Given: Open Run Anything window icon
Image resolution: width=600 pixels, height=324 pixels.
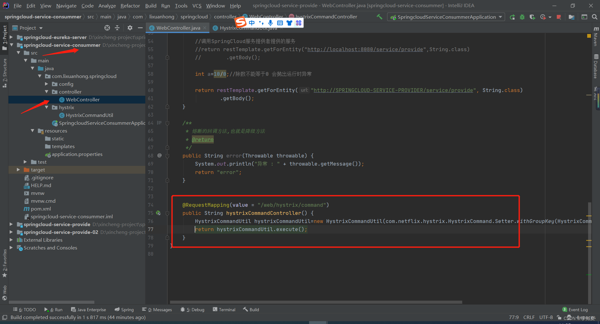Looking at the screenshot, I should click(x=584, y=17).
